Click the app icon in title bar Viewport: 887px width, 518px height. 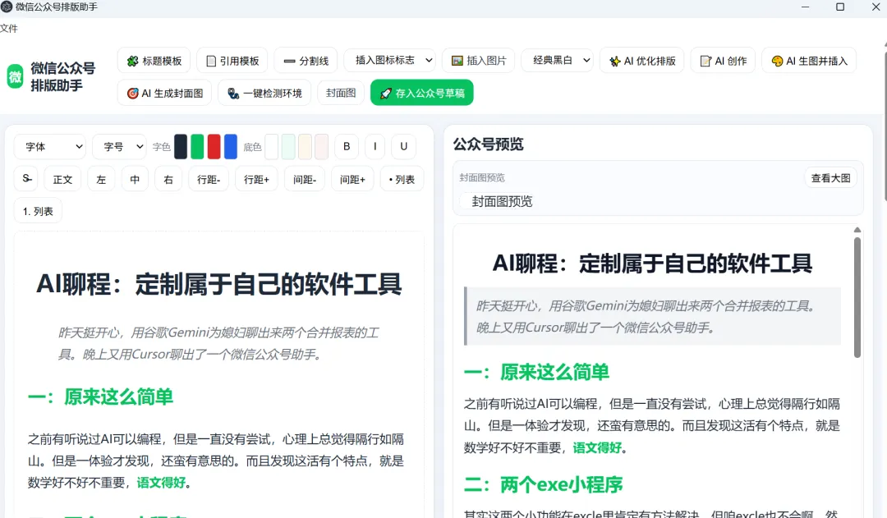[7, 7]
